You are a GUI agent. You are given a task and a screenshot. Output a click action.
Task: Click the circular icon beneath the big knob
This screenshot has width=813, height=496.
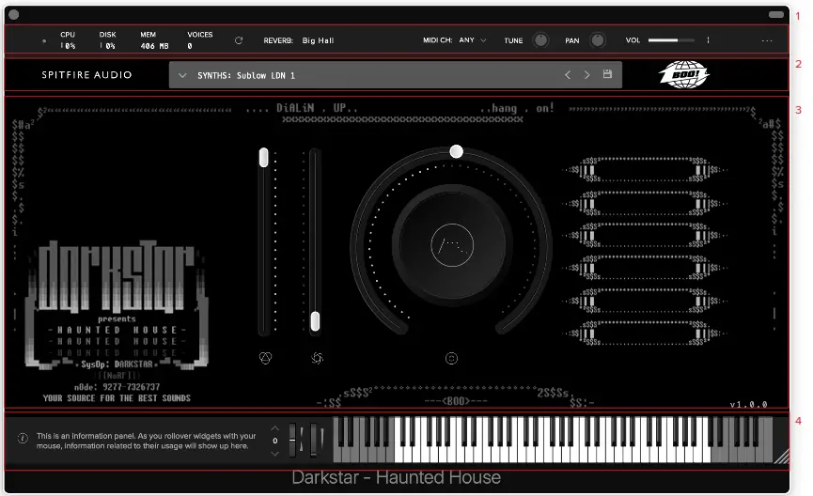(x=451, y=358)
